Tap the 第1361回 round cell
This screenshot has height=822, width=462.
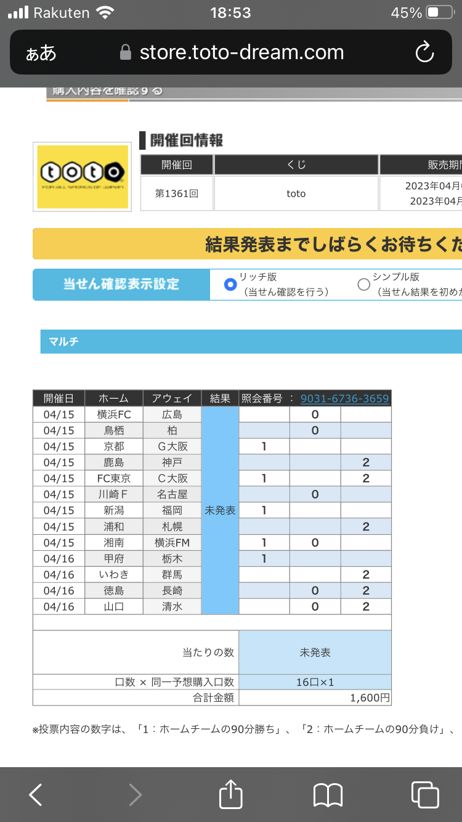tap(177, 193)
